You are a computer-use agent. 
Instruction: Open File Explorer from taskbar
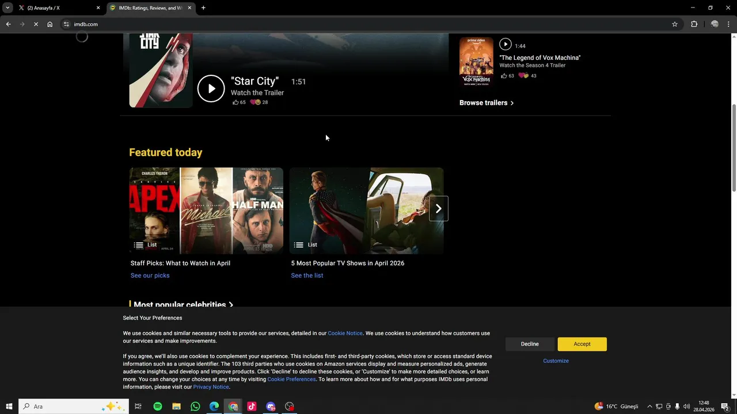point(176,407)
